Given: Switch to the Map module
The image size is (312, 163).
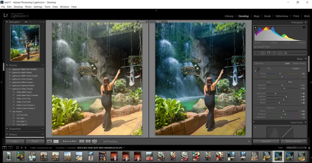Looking at the screenshot, I should coord(256,16).
